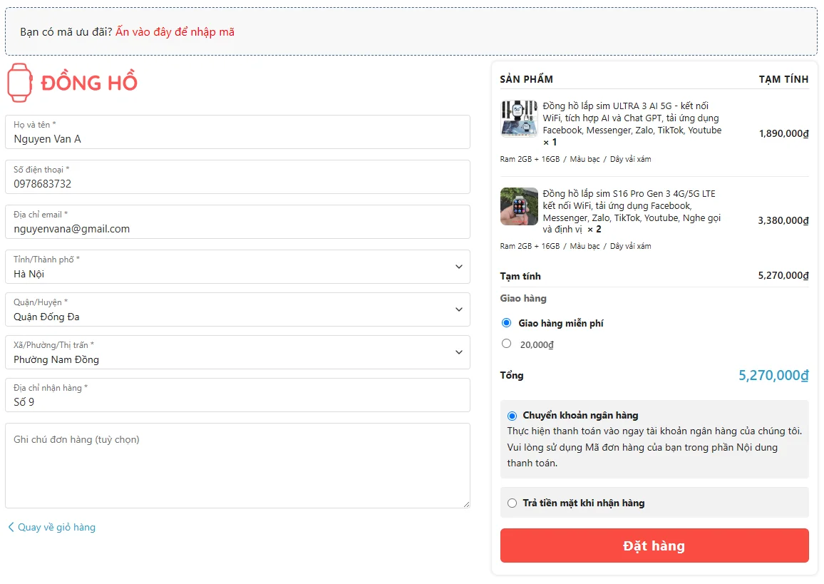Select the 20,000₫ shipping option
824x584 pixels.
click(506, 344)
